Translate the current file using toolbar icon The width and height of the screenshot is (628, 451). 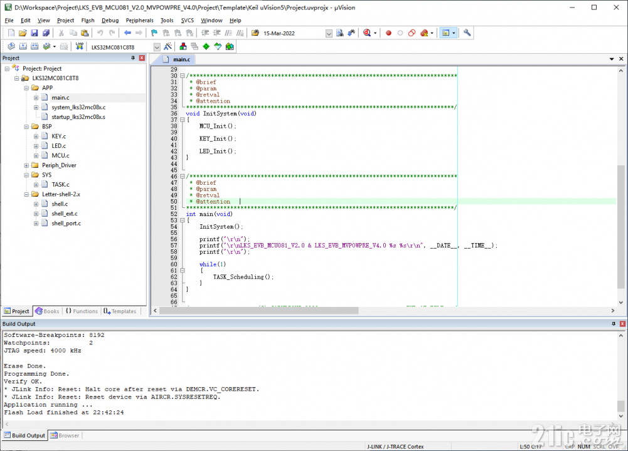coord(11,47)
